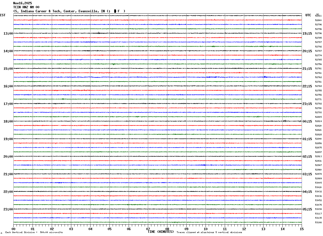Image resolution: width=323 pixels, height=236 pixels.
Task: Click the "21:00" CST time label
Action: [8, 174]
